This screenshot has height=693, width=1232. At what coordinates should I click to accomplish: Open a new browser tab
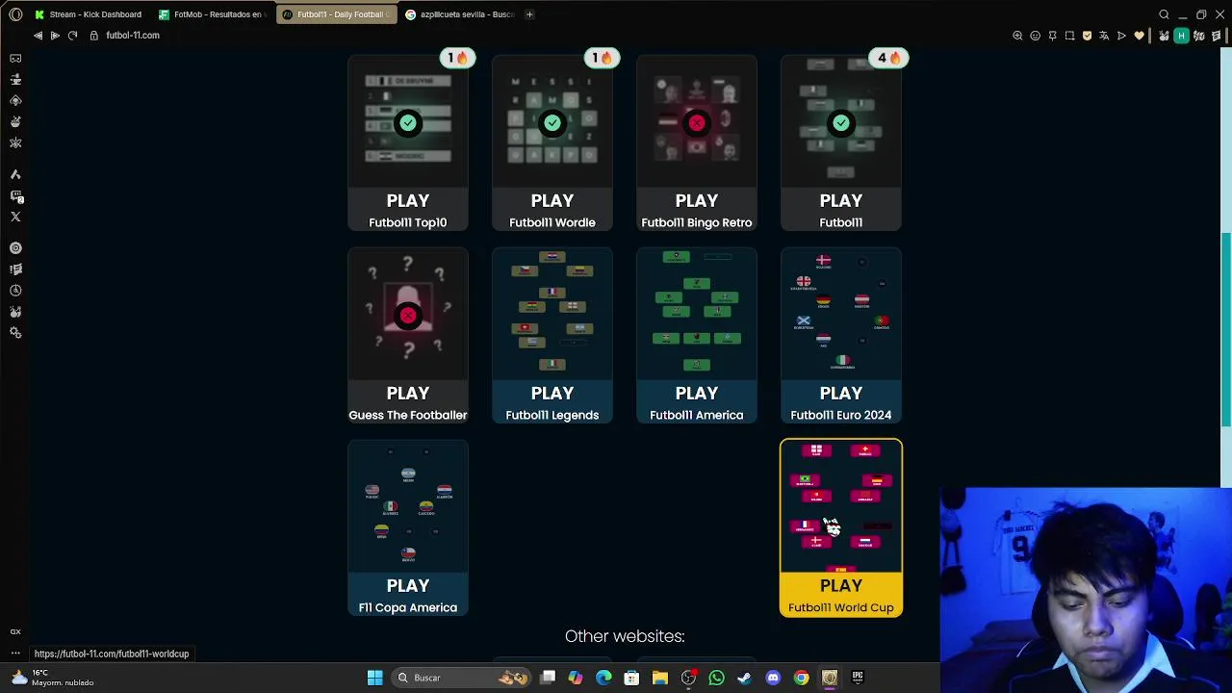click(x=529, y=14)
